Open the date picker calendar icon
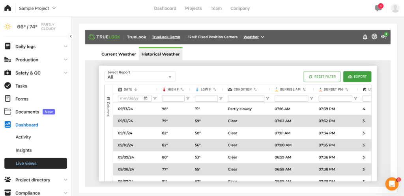This screenshot has height=196, width=404. click(x=146, y=98)
